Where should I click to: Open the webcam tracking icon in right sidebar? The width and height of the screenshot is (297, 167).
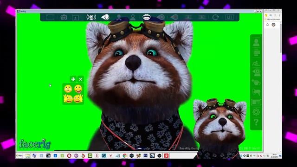256,72
